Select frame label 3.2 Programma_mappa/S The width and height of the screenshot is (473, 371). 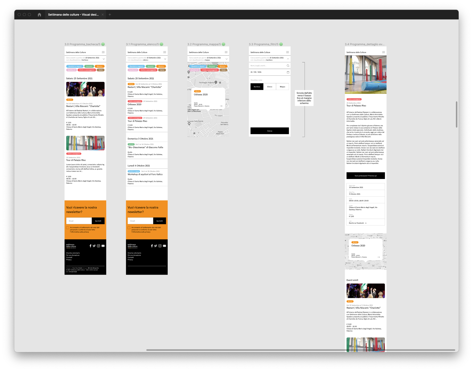(x=204, y=44)
